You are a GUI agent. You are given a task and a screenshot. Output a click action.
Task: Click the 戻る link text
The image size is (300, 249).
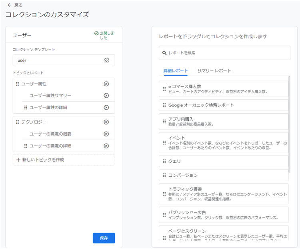(x=18, y=5)
